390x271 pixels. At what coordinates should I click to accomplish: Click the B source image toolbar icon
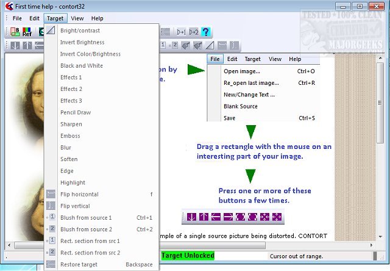pos(15,32)
